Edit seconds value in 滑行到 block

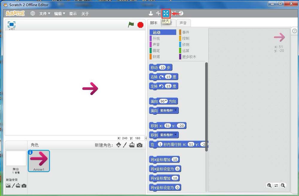click(x=160, y=144)
